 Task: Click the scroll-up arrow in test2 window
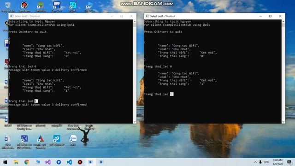135,22
